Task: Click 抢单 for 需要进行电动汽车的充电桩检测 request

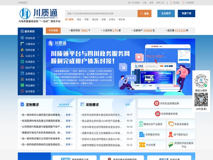Action: (x=69, y=132)
